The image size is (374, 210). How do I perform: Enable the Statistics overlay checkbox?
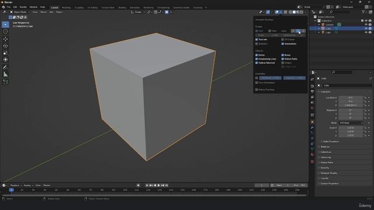[257, 44]
